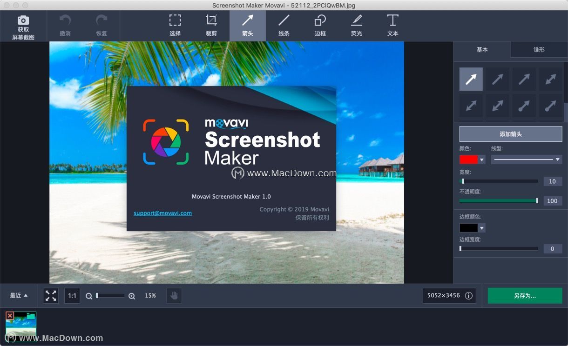Select the third arrow style in second row
Screen dimensions: 568x346
click(x=524, y=106)
